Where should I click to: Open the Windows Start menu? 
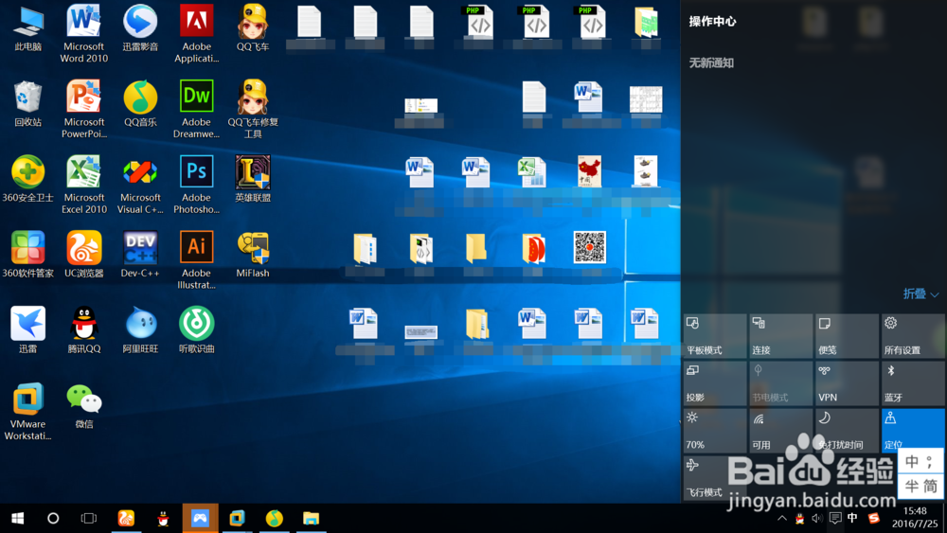(x=17, y=518)
